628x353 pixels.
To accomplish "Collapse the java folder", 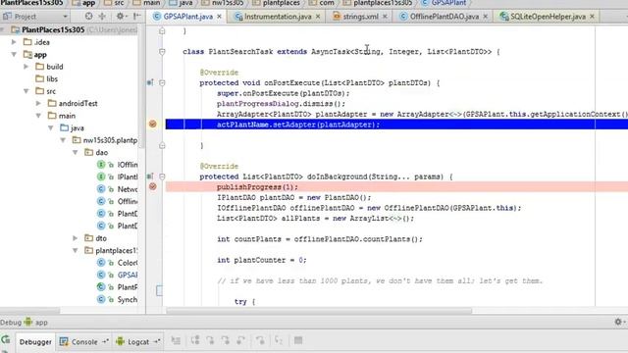I will click(51, 127).
